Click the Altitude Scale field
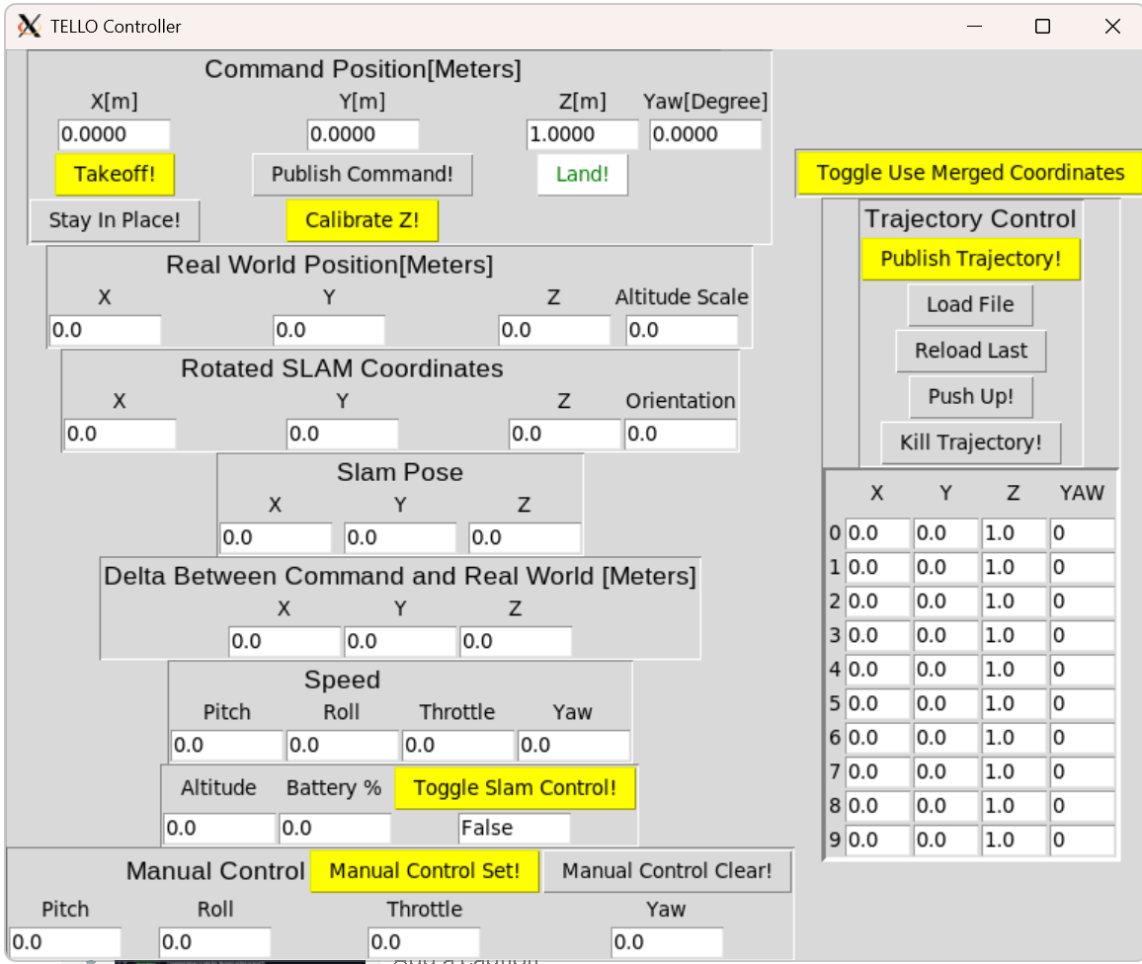This screenshot has height=964, width=1142. point(682,330)
